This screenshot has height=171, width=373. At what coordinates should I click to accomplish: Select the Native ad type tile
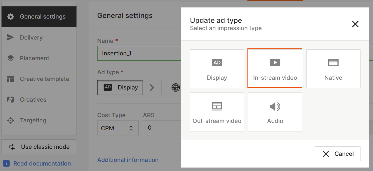333,69
